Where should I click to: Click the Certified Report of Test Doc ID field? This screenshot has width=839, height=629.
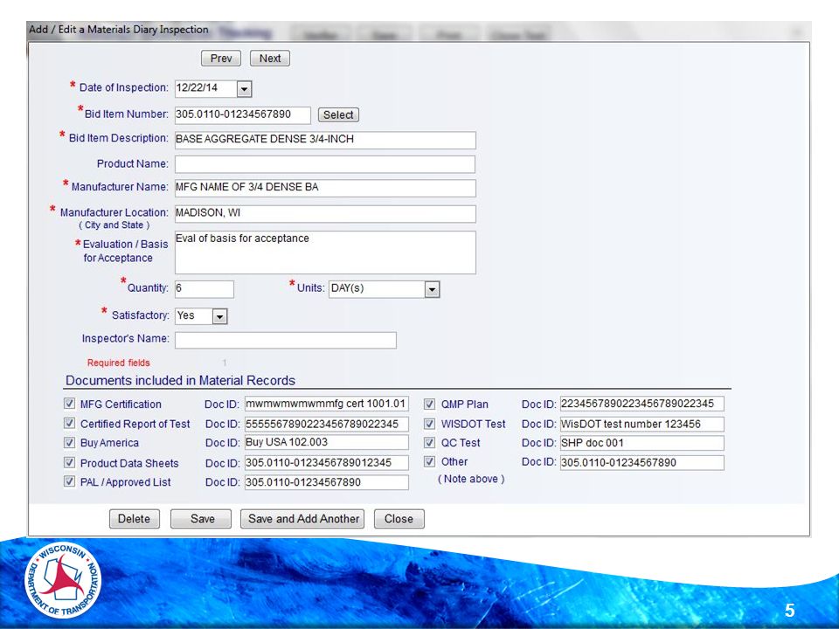pos(326,425)
